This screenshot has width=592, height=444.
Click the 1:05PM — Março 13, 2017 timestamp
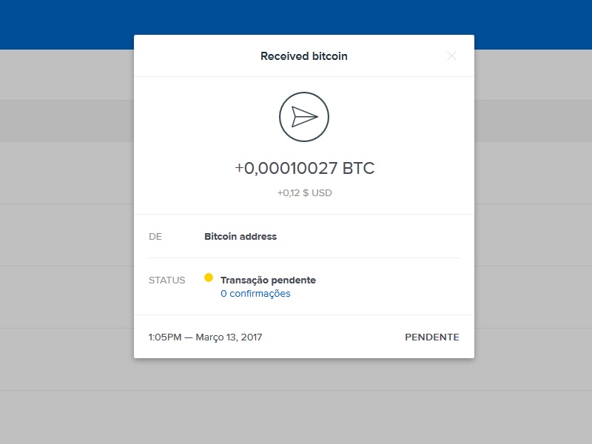coord(205,337)
